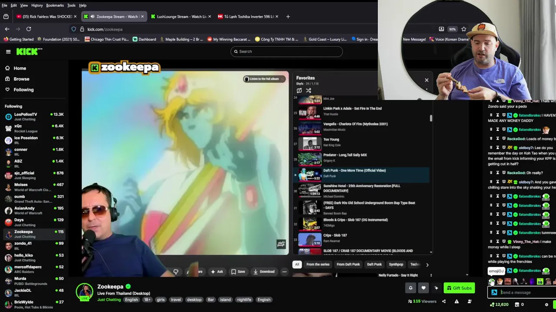
Task: Open zondo_41 followed channel
Action: click(x=34, y=245)
